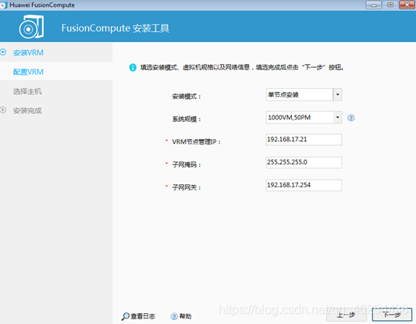The width and height of the screenshot is (416, 324).
Task: Click the FusionCompute disc logo icon
Action: (x=31, y=27)
